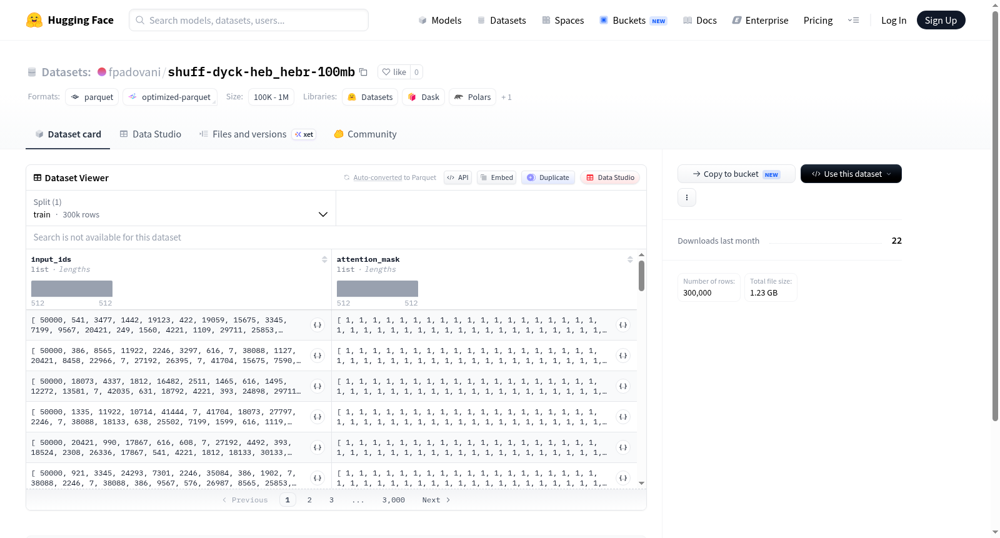Click the Duplicate button

(x=547, y=177)
